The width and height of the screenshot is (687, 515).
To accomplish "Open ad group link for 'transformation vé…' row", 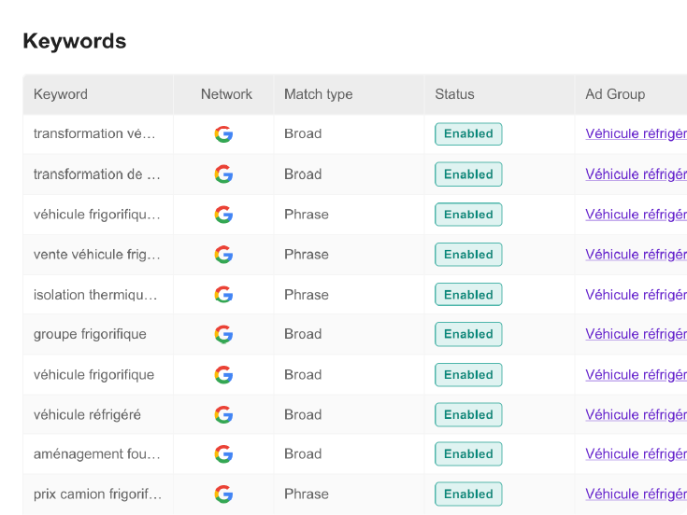I will (x=636, y=133).
